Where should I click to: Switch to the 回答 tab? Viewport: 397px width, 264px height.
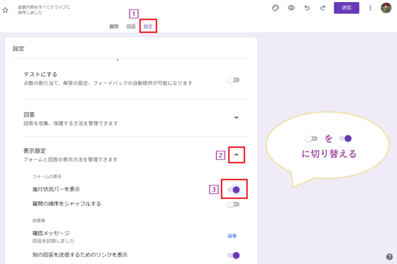click(131, 27)
